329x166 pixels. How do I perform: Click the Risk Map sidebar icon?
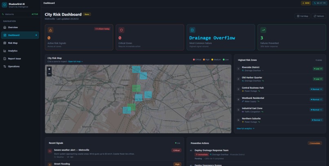click(5, 43)
